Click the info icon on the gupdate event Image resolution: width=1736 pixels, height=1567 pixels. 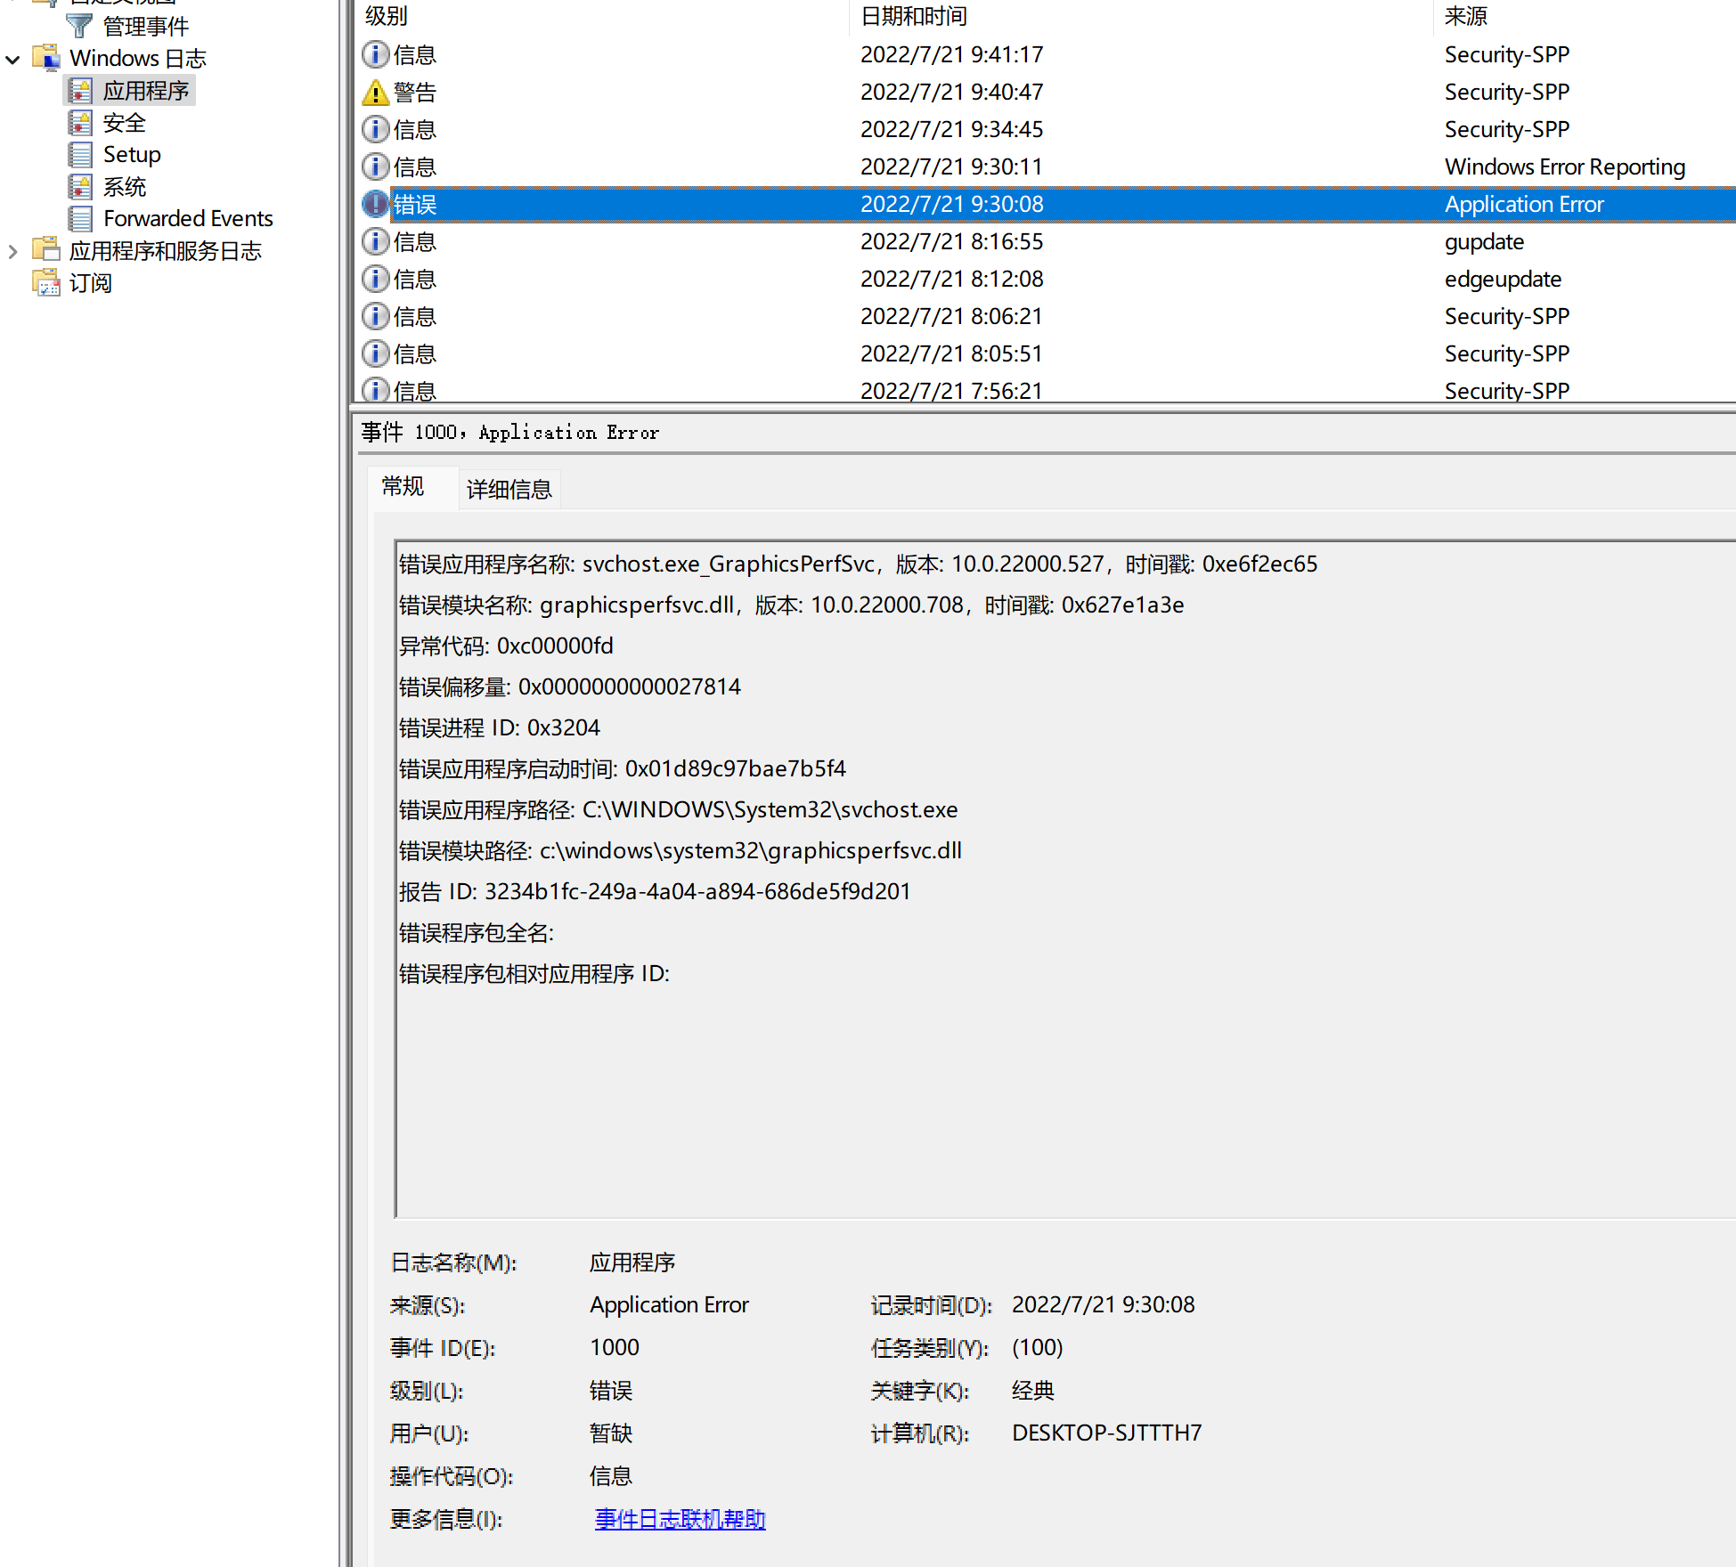coord(374,240)
